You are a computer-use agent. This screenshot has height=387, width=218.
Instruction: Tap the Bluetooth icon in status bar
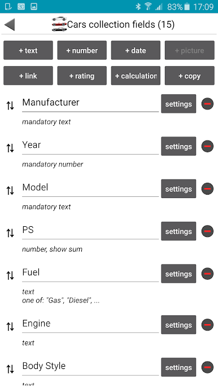pyautogui.click(x=138, y=6)
